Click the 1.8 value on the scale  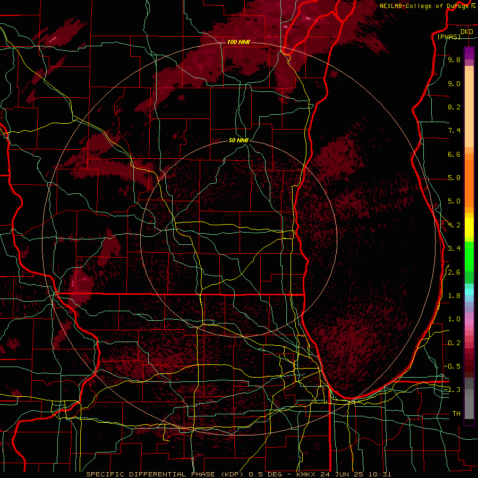click(x=454, y=296)
